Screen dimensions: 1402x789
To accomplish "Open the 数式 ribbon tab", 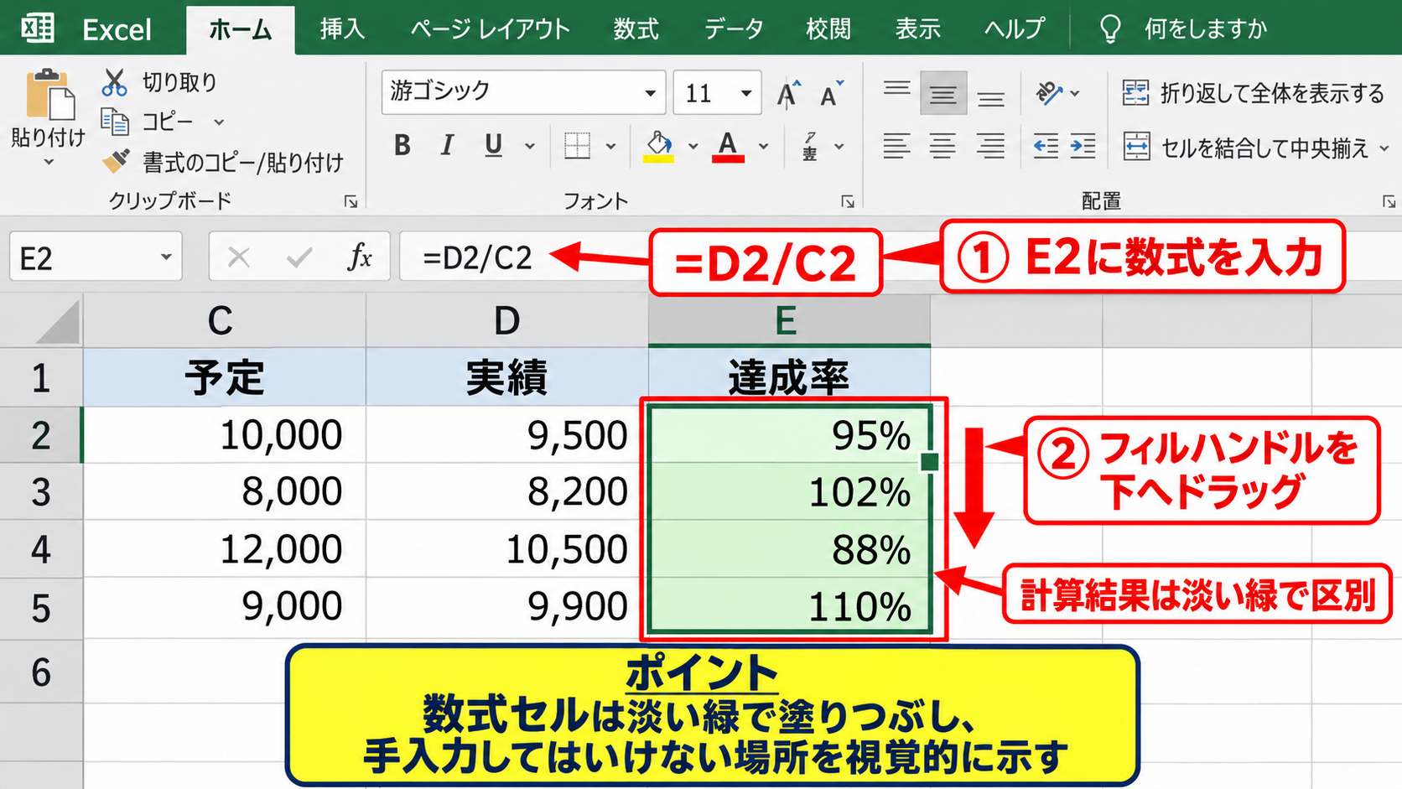I will click(x=636, y=29).
